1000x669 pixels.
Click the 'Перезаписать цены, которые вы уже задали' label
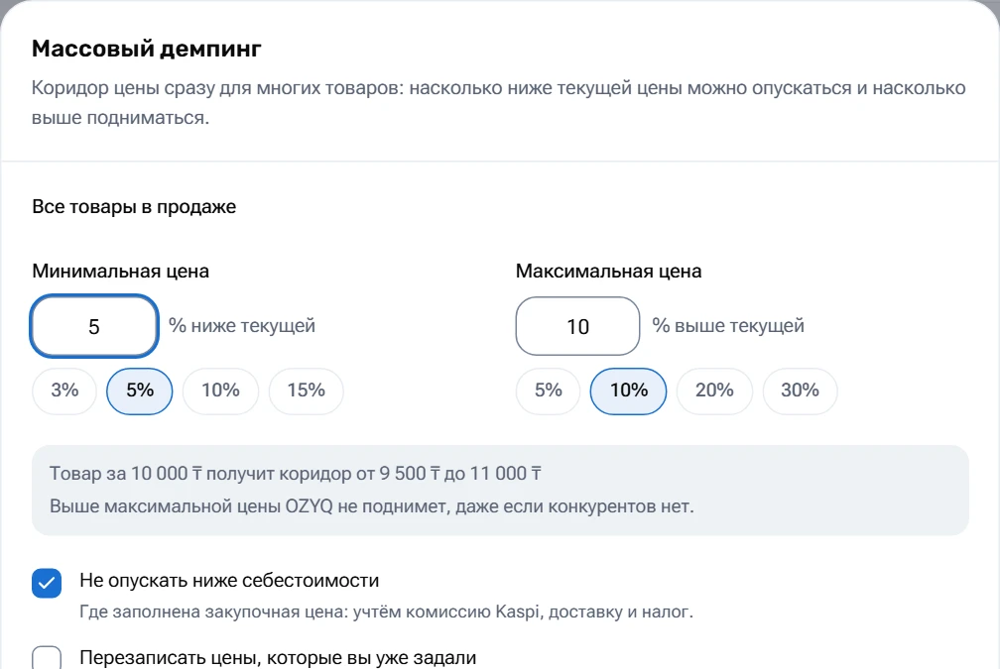point(278,657)
